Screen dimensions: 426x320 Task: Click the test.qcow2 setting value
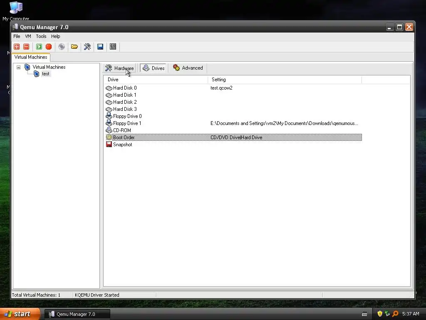pyautogui.click(x=221, y=88)
